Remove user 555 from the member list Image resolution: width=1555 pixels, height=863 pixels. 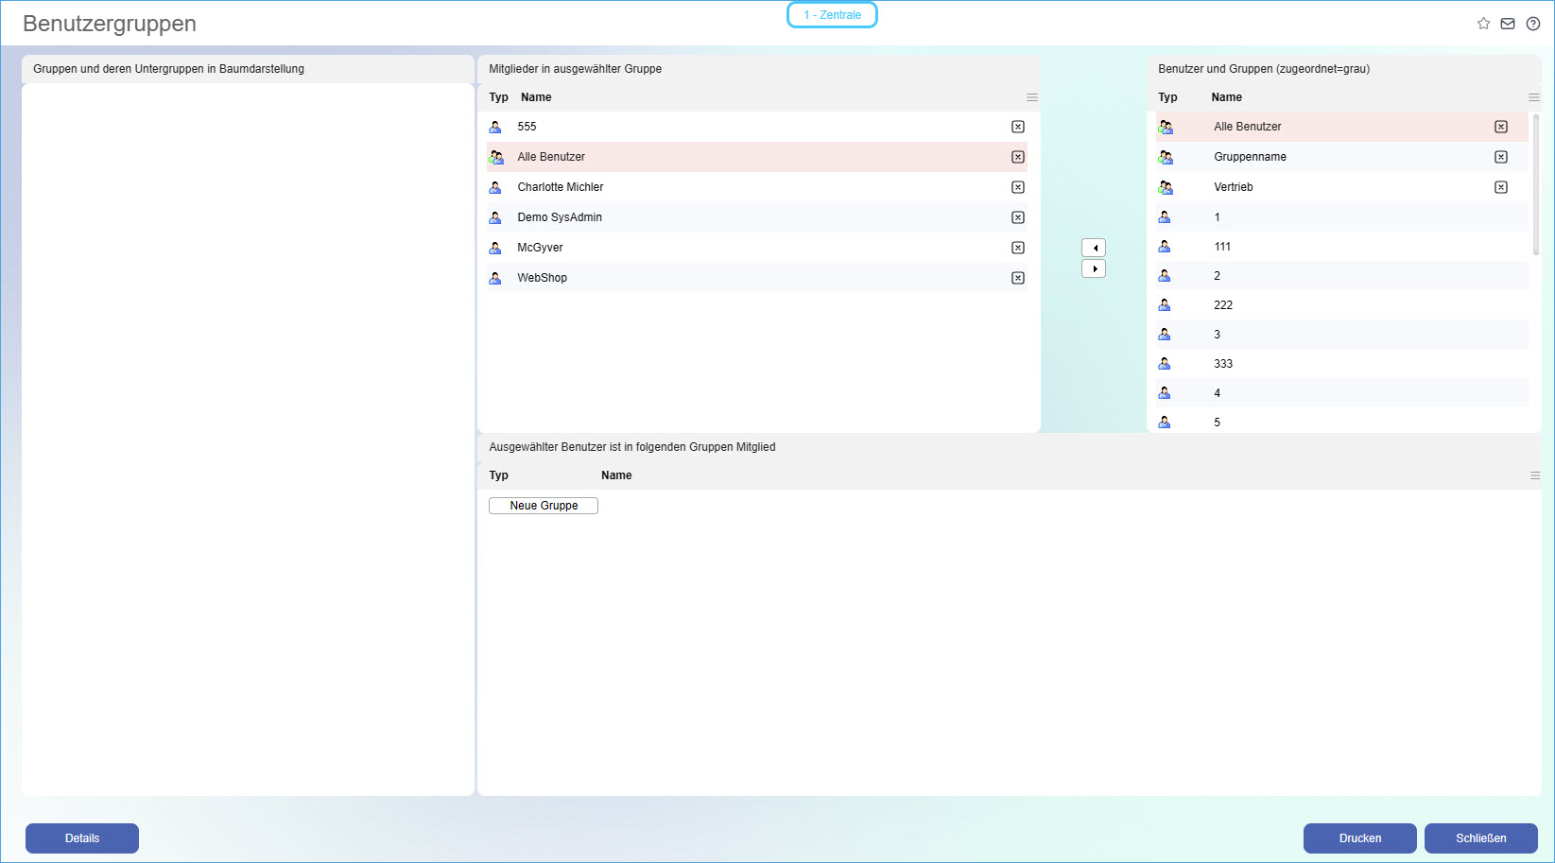1018,127
